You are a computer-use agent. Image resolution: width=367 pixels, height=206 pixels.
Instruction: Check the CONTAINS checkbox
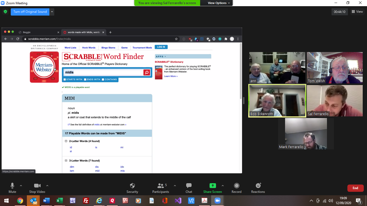coord(103,79)
